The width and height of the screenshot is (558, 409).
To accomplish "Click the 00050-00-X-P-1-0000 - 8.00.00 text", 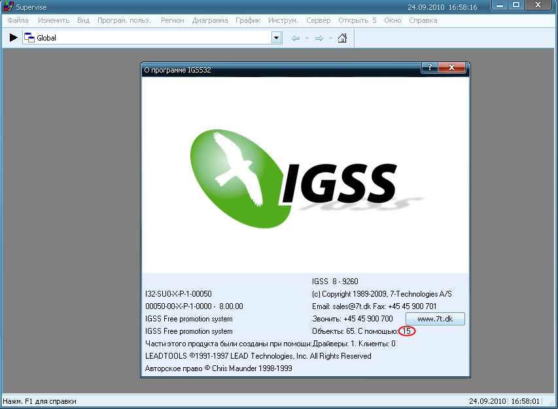I will (194, 306).
